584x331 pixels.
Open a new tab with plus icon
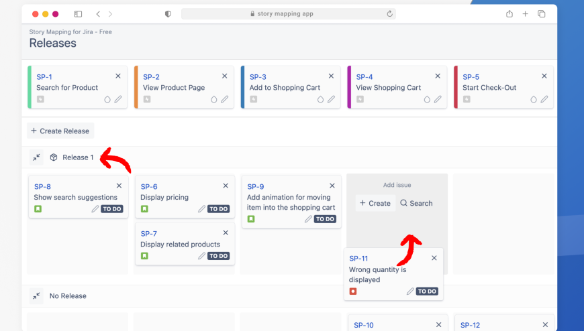(x=525, y=14)
